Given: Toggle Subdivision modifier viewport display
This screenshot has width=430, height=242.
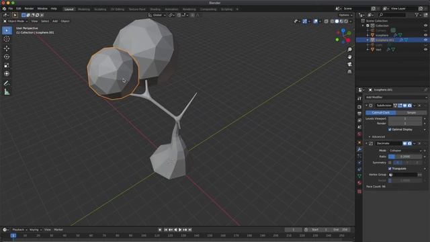Looking at the screenshot, I should tap(404, 106).
